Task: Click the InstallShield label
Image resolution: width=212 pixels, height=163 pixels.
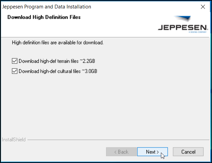Action: (13, 139)
